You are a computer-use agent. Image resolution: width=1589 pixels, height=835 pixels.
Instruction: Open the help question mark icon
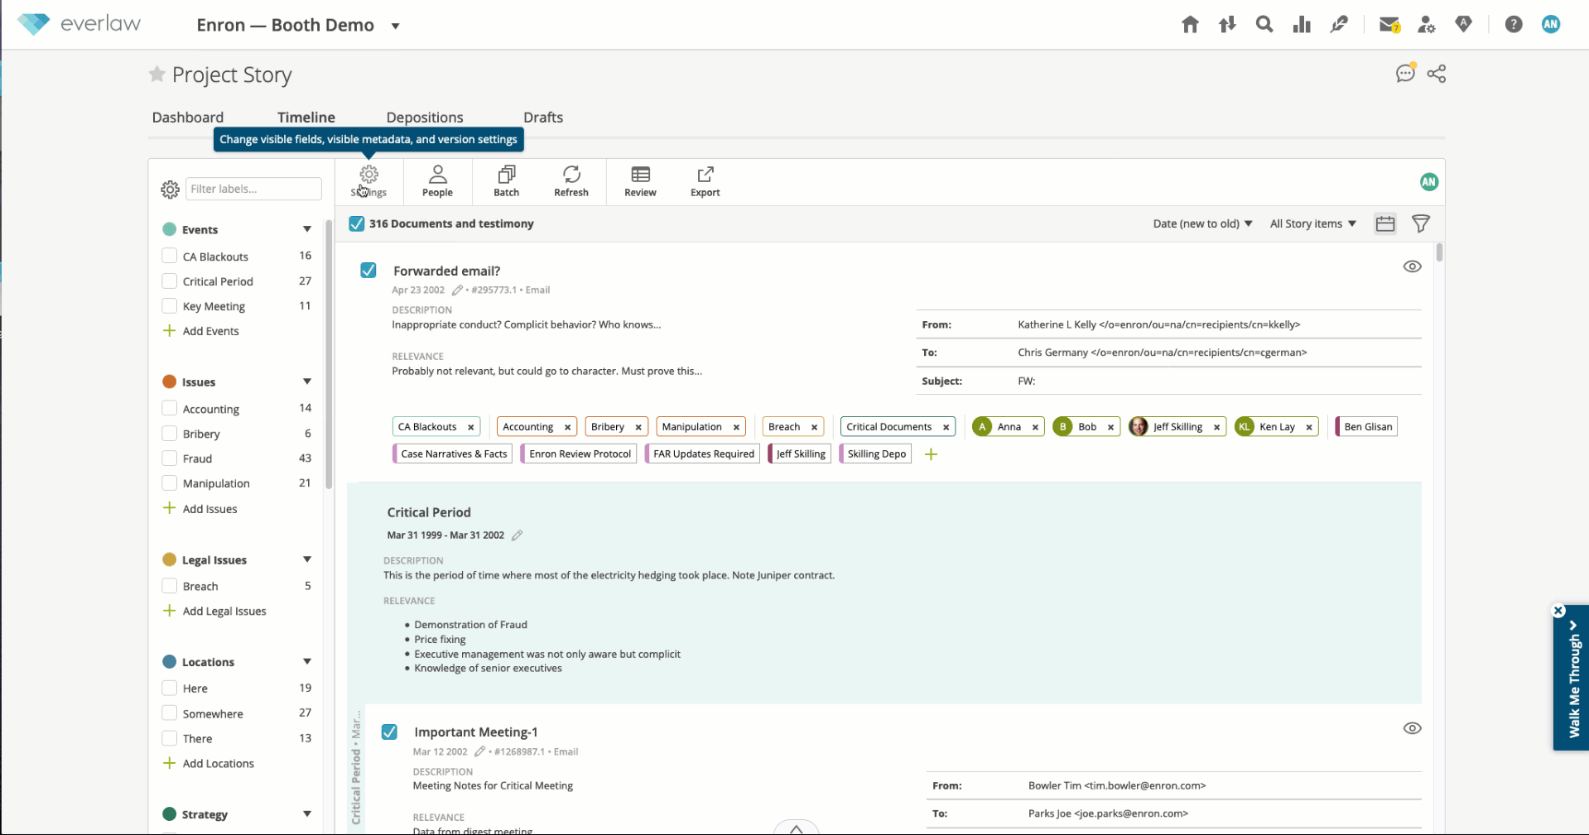[x=1514, y=25]
